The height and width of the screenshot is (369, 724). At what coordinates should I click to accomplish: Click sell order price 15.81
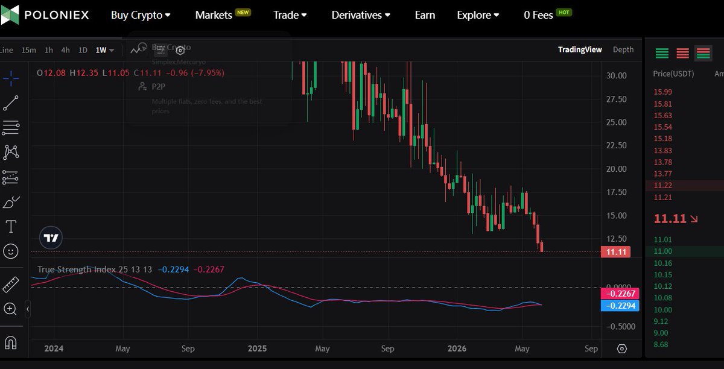tap(662, 104)
